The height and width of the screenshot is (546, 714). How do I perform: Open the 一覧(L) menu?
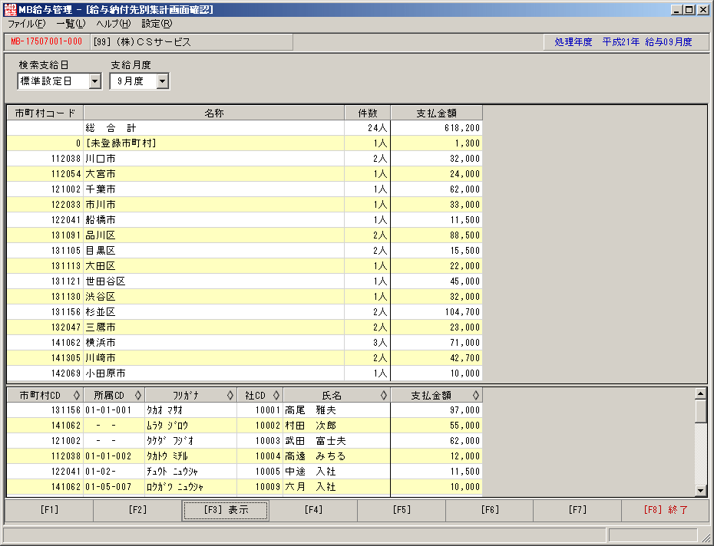[x=71, y=24]
